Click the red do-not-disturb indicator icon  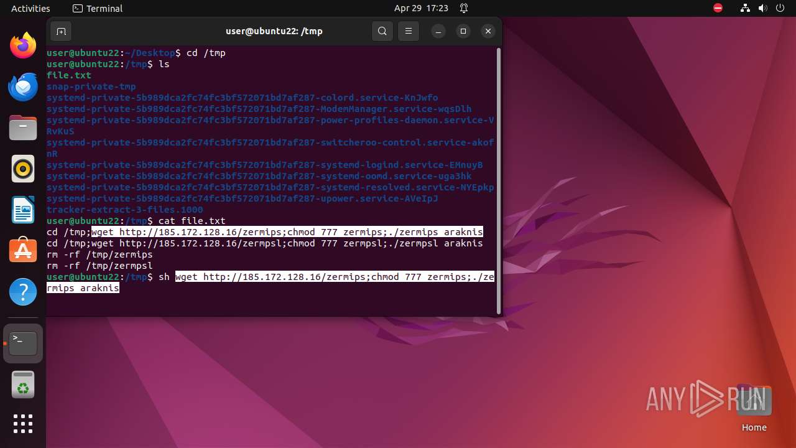point(718,8)
